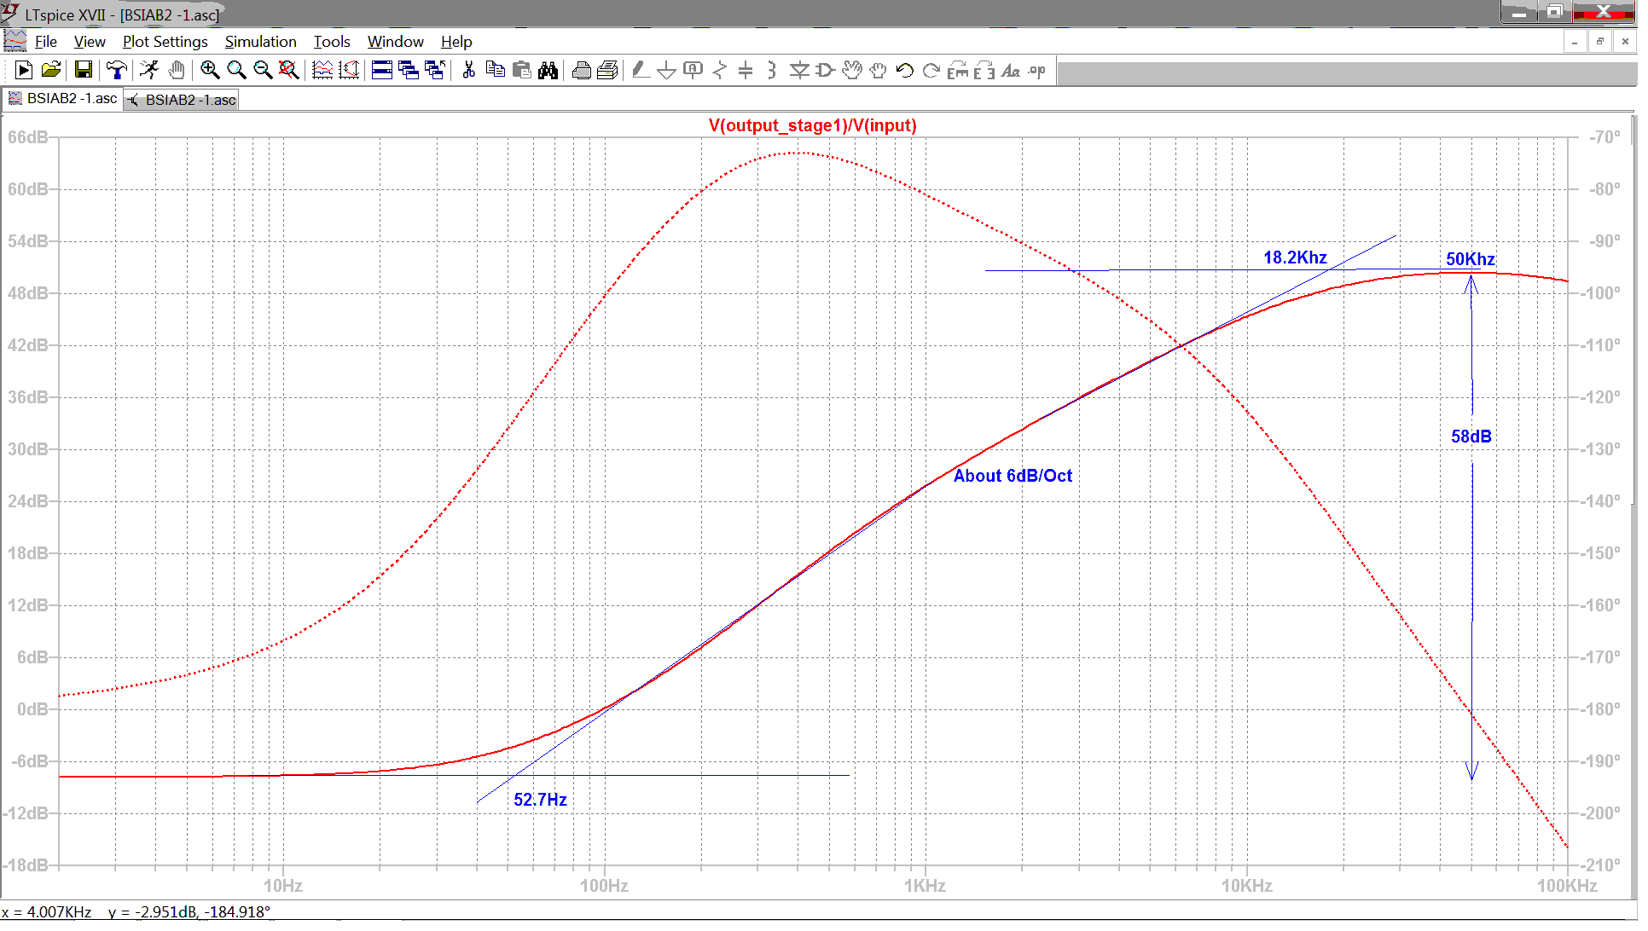Place inductor component icon
This screenshot has height=931, width=1648.
pyautogui.click(x=772, y=71)
